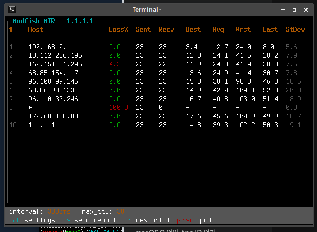Select the 162.151.31.245 host entry
The width and height of the screenshot is (317, 232).
pyautogui.click(x=55, y=64)
